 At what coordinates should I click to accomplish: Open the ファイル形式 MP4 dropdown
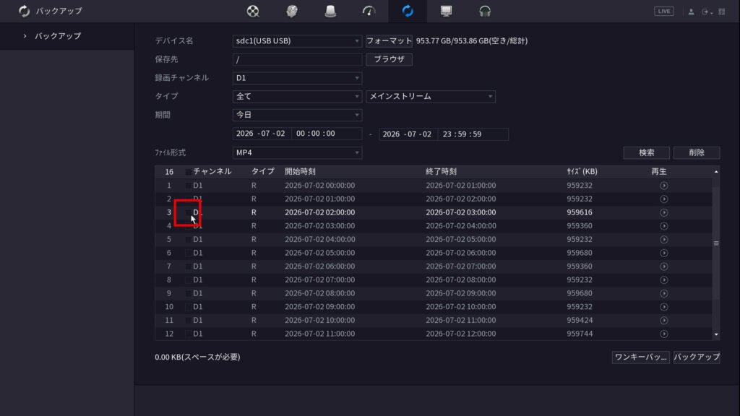(297, 153)
